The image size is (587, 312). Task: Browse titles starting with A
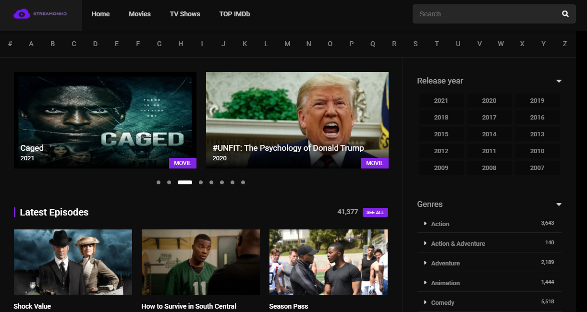pyautogui.click(x=31, y=44)
